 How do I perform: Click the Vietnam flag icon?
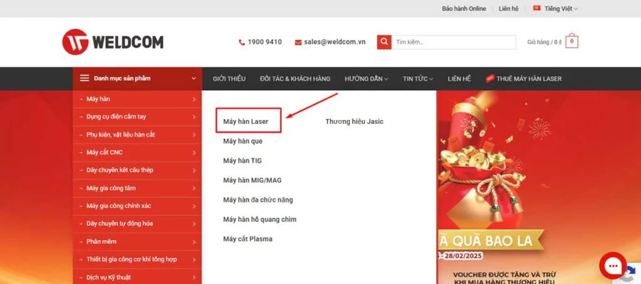click(536, 8)
